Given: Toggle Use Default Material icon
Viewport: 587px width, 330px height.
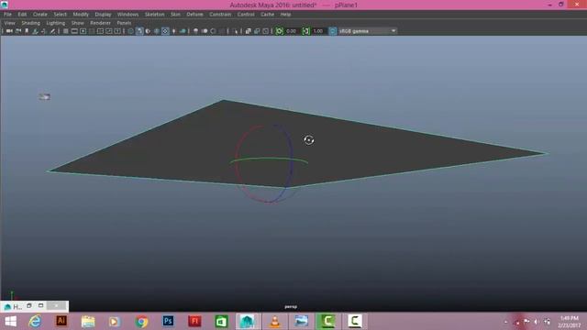Looking at the screenshot, I should click(x=148, y=31).
